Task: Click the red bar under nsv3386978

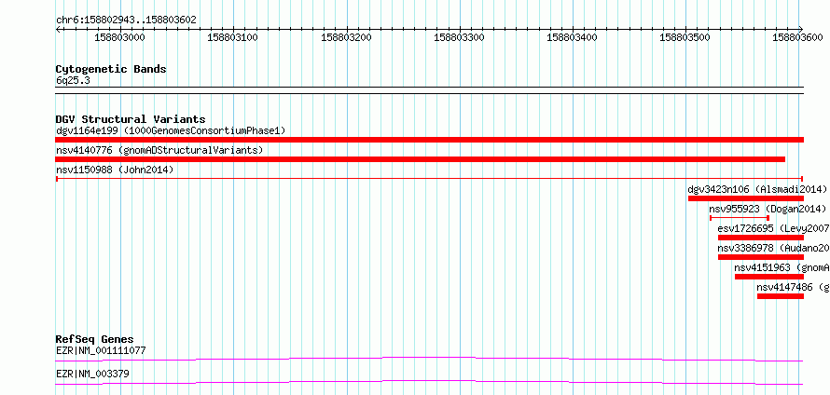Action: pos(761,257)
